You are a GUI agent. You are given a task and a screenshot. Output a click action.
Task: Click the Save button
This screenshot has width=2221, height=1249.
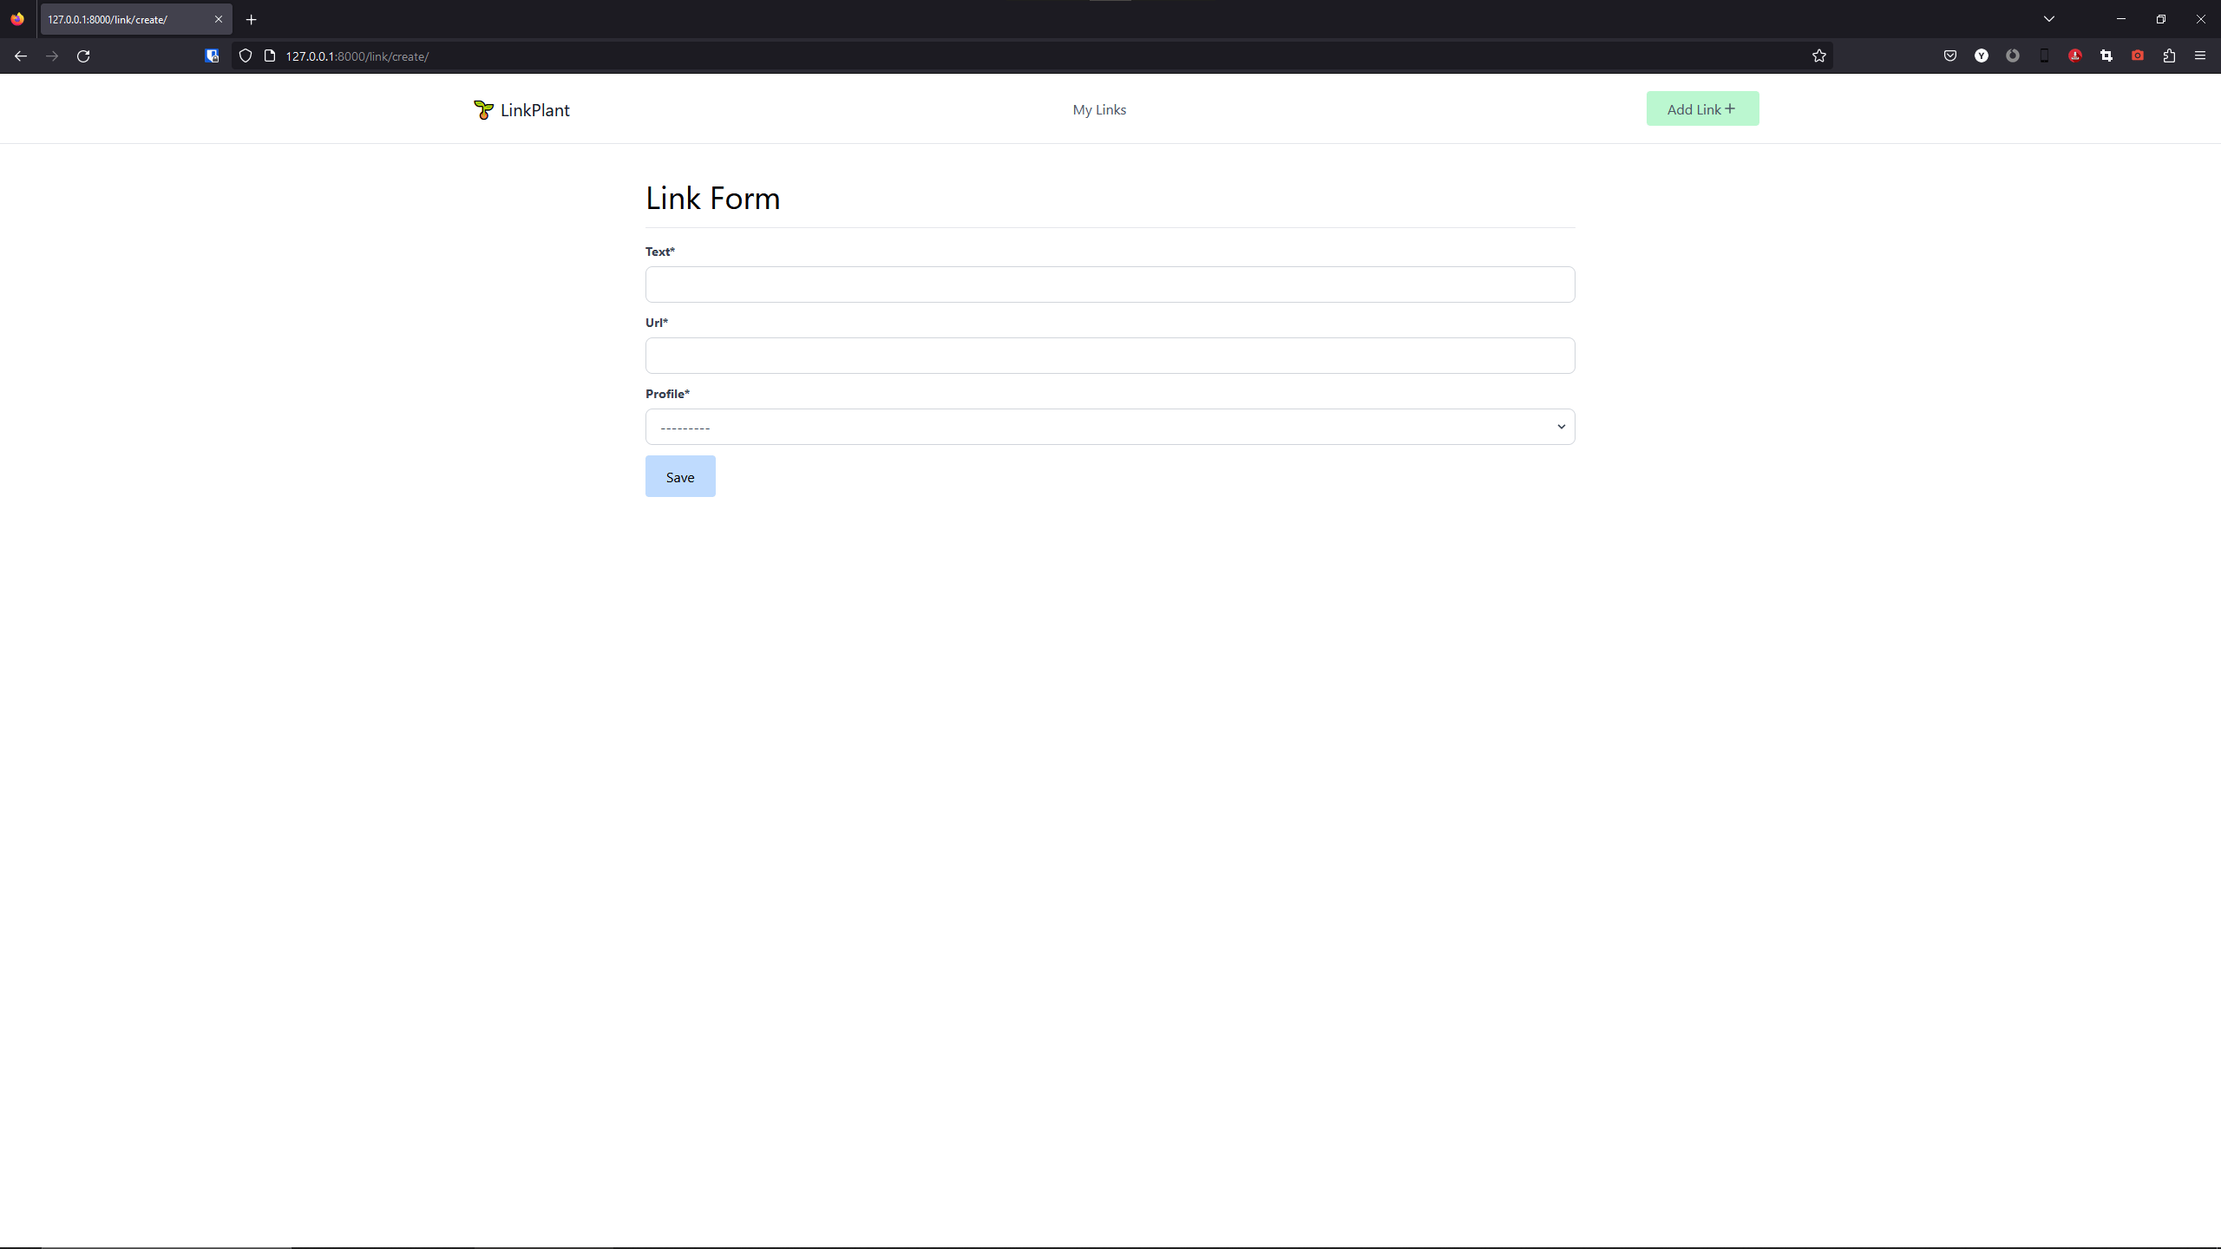click(680, 476)
